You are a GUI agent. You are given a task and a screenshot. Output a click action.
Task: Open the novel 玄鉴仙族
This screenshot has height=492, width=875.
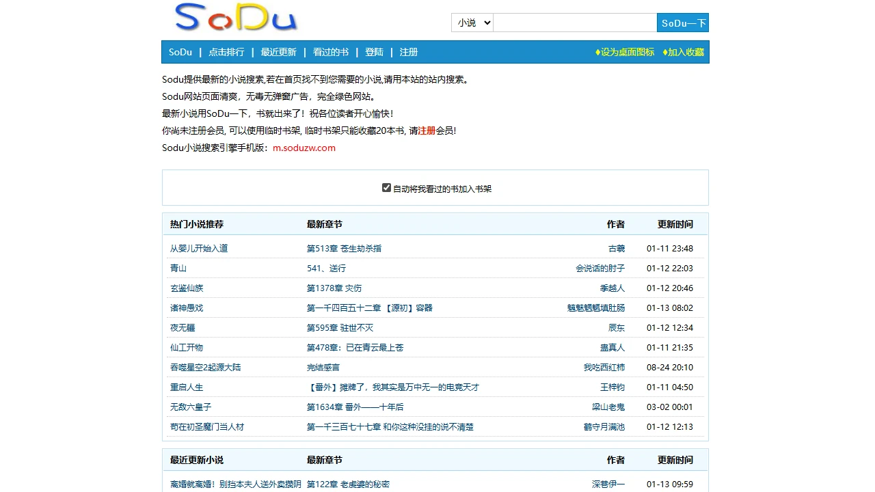pos(187,288)
